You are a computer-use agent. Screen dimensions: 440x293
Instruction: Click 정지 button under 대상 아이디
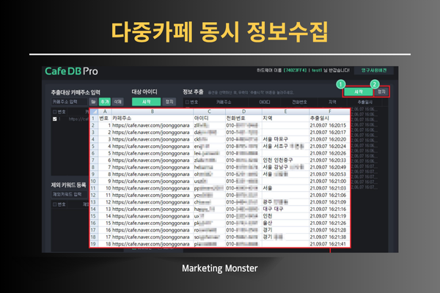pyautogui.click(x=169, y=102)
